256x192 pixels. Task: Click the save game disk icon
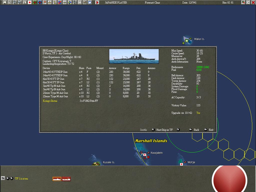tap(5, 2)
